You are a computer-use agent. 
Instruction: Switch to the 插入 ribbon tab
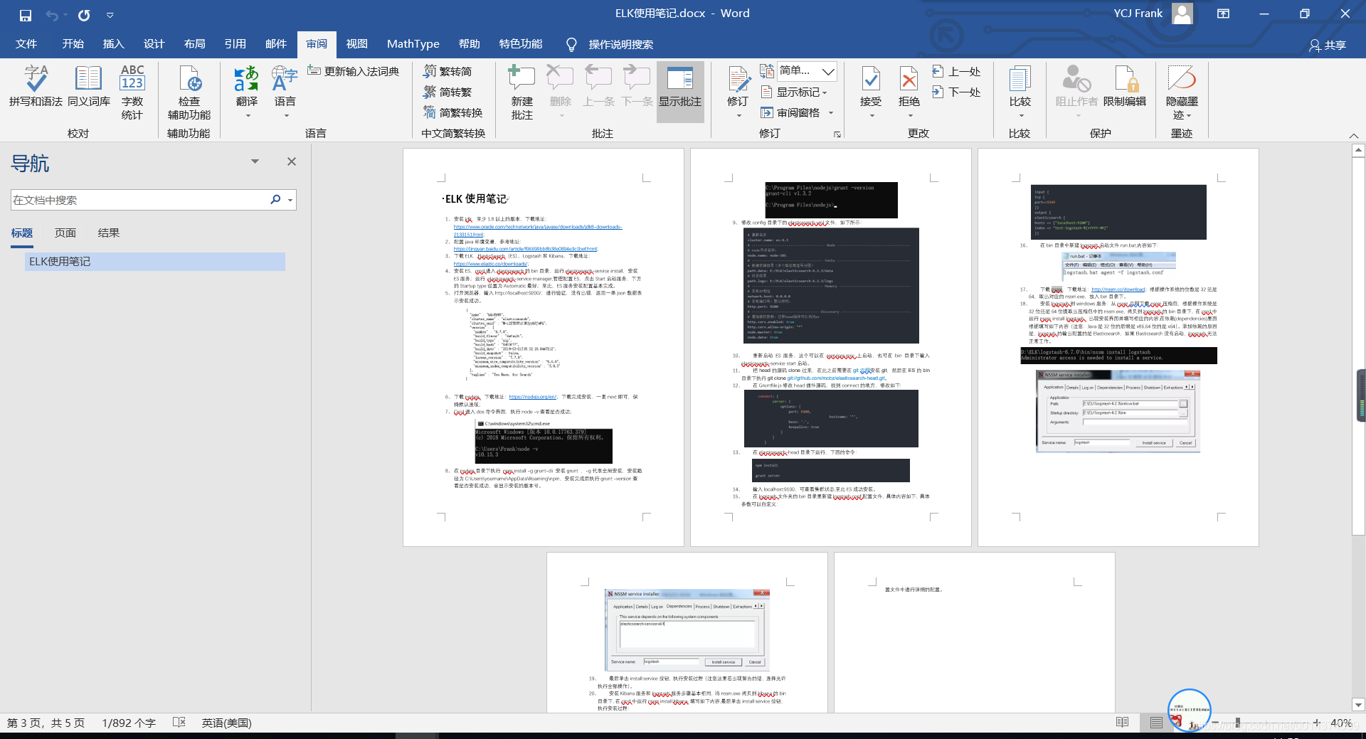pyautogui.click(x=113, y=44)
